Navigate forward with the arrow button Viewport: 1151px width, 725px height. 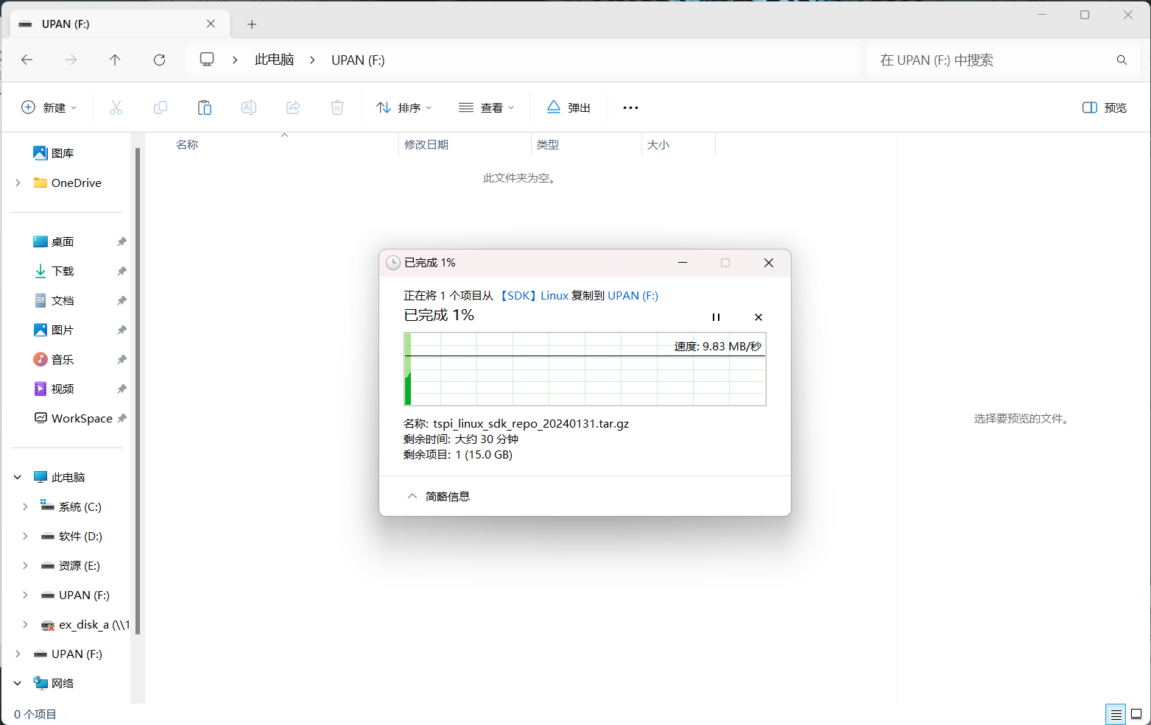(x=71, y=60)
